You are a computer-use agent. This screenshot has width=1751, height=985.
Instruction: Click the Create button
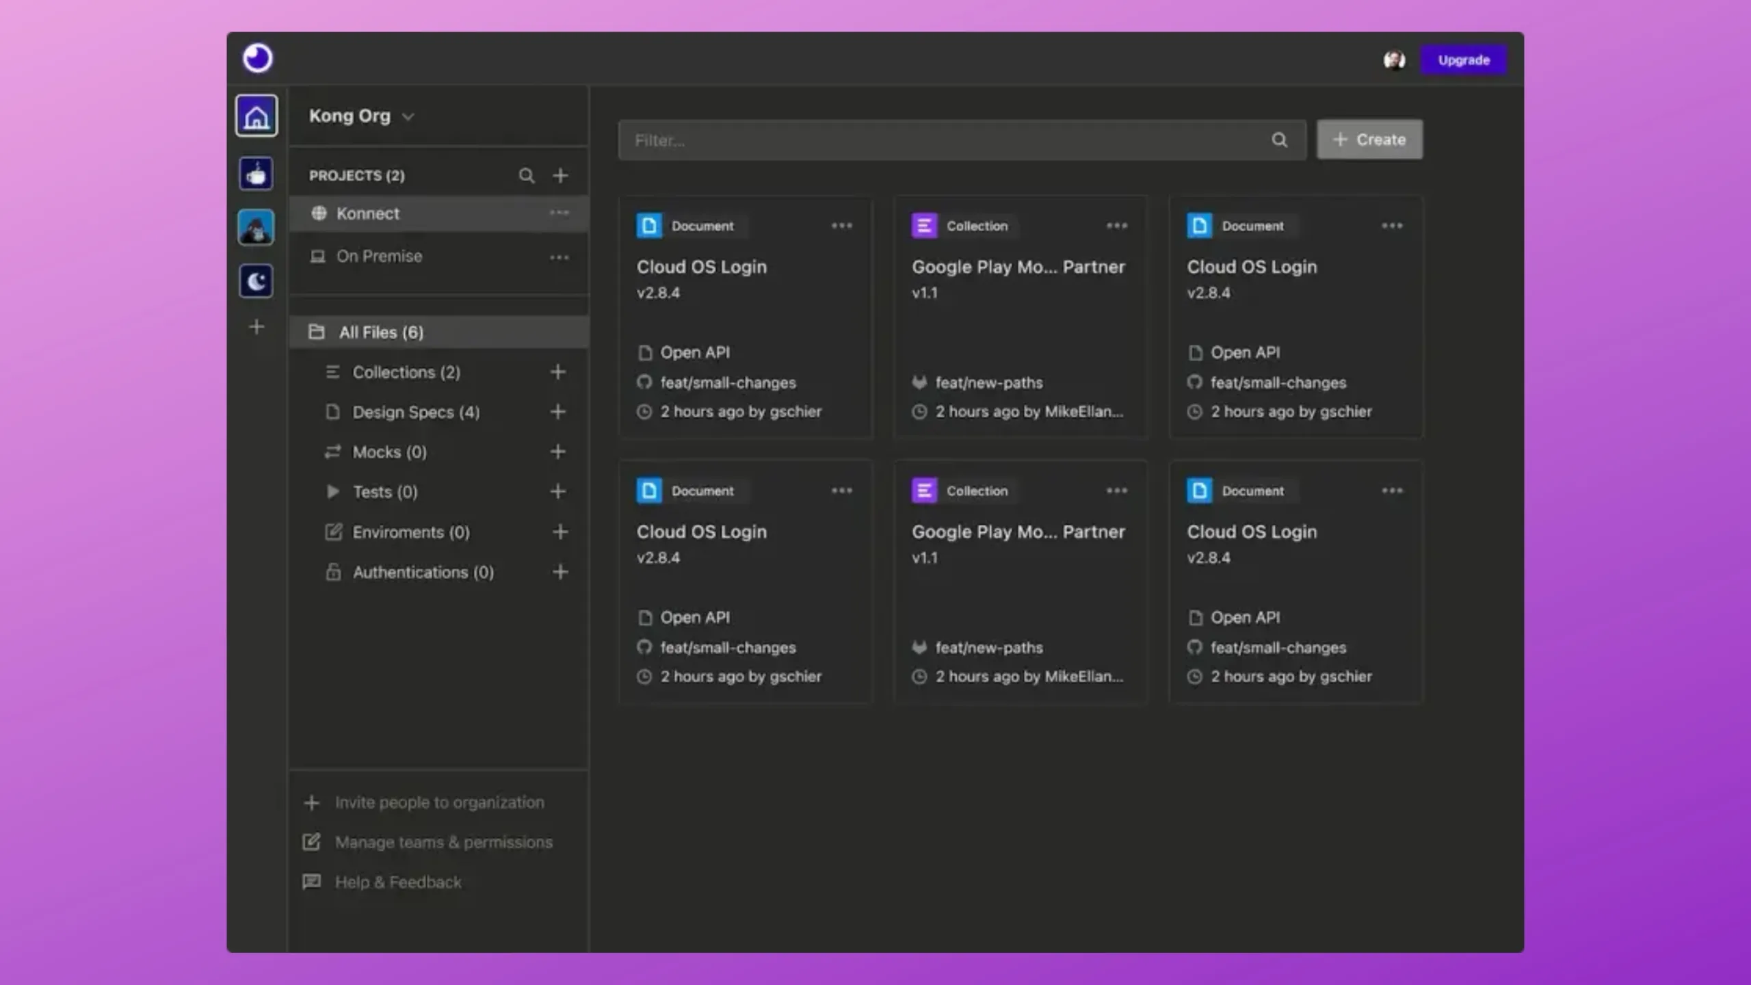click(x=1369, y=140)
